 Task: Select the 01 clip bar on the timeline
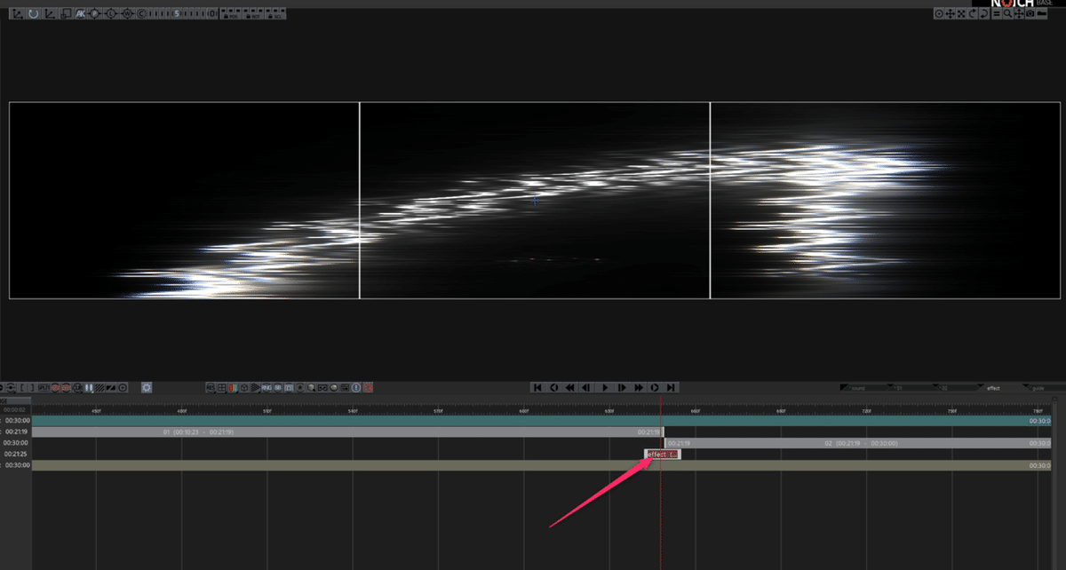pyautogui.click(x=347, y=431)
